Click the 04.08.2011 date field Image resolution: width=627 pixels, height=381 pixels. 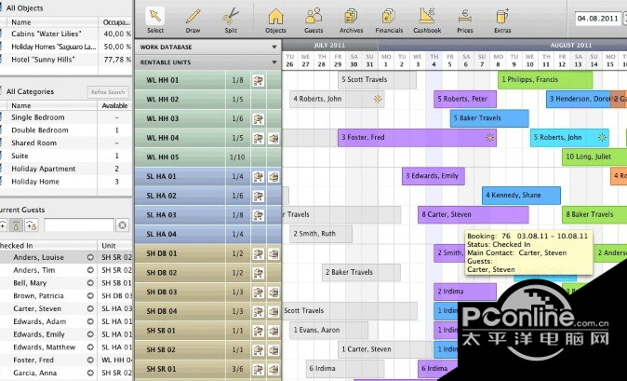(598, 19)
